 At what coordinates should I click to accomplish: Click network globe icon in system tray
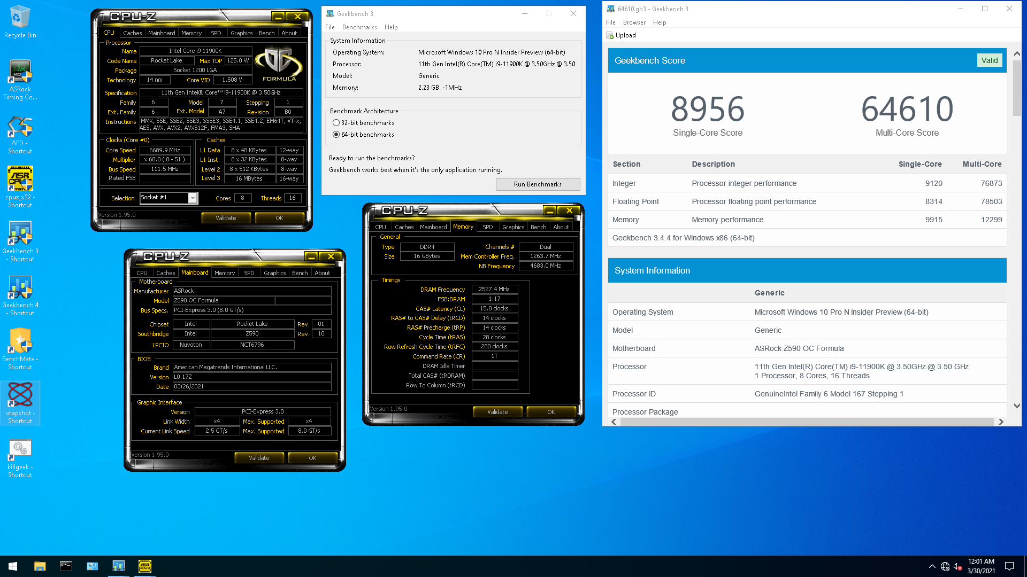[x=945, y=566]
